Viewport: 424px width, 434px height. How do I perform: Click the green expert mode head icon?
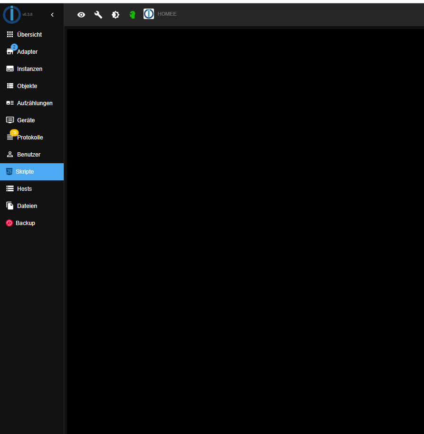point(133,15)
